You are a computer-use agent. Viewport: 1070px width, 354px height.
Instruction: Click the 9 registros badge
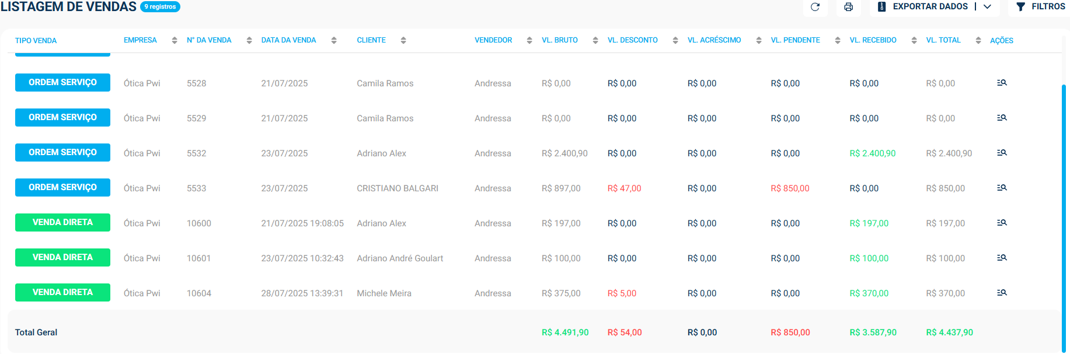161,7
